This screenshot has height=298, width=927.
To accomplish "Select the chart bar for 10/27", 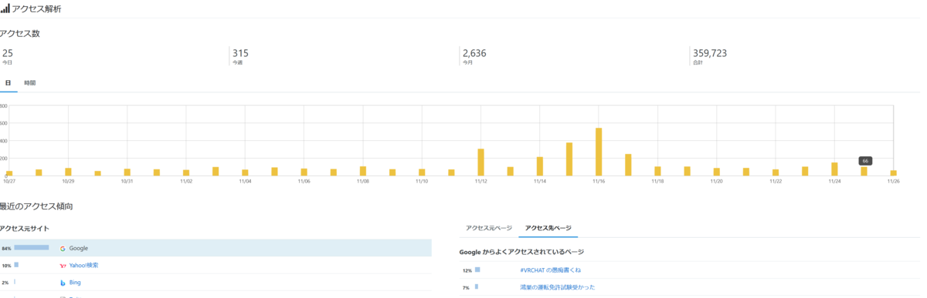I will pyautogui.click(x=9, y=173).
